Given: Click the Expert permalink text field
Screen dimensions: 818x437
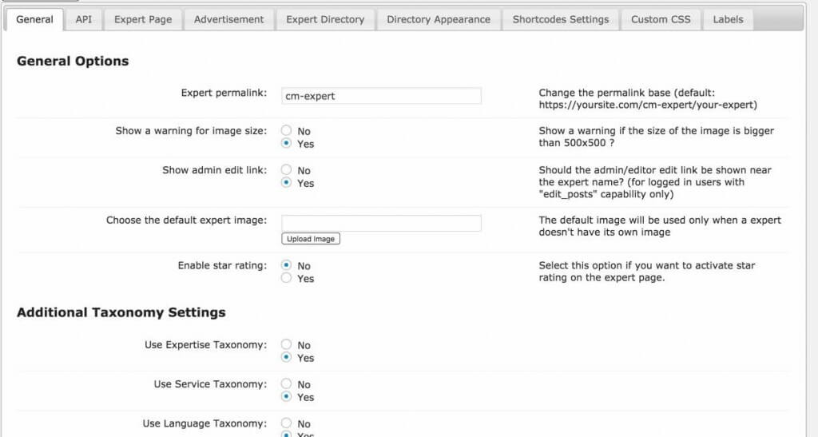Looking at the screenshot, I should 381,96.
